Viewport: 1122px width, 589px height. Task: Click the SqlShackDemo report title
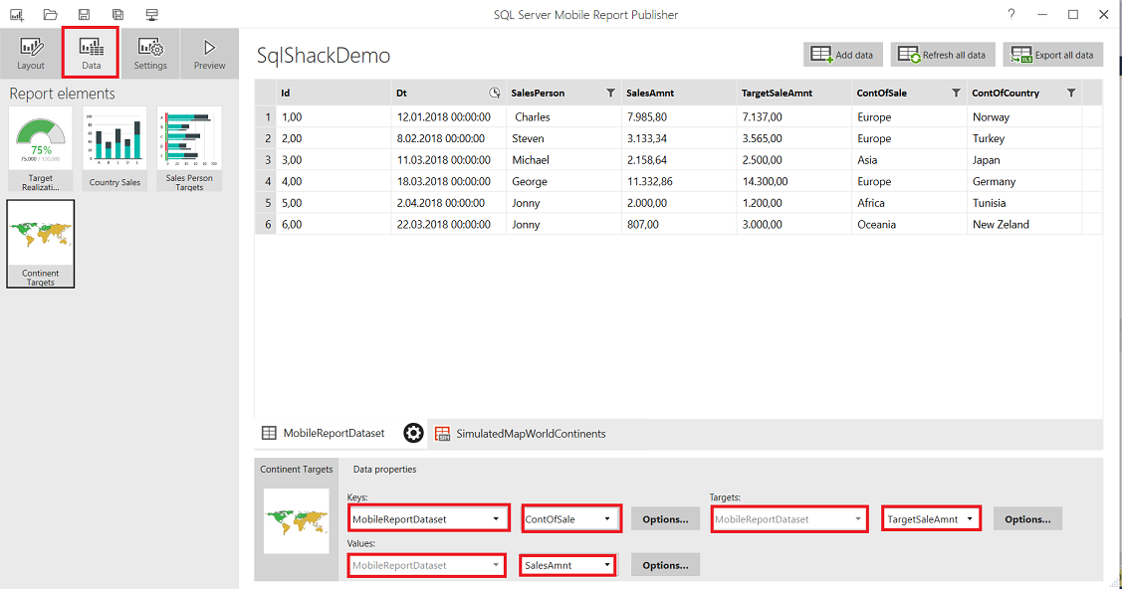[324, 56]
